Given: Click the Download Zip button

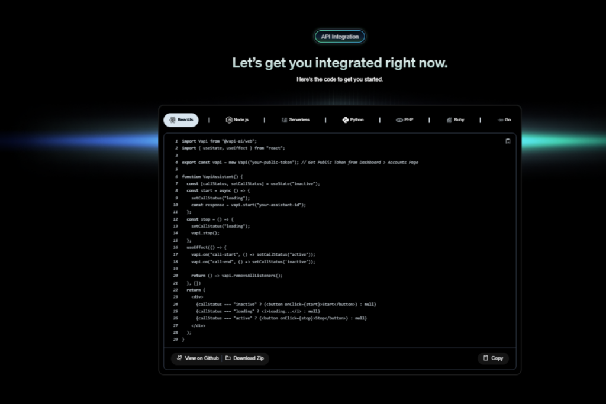Looking at the screenshot, I should click(244, 358).
